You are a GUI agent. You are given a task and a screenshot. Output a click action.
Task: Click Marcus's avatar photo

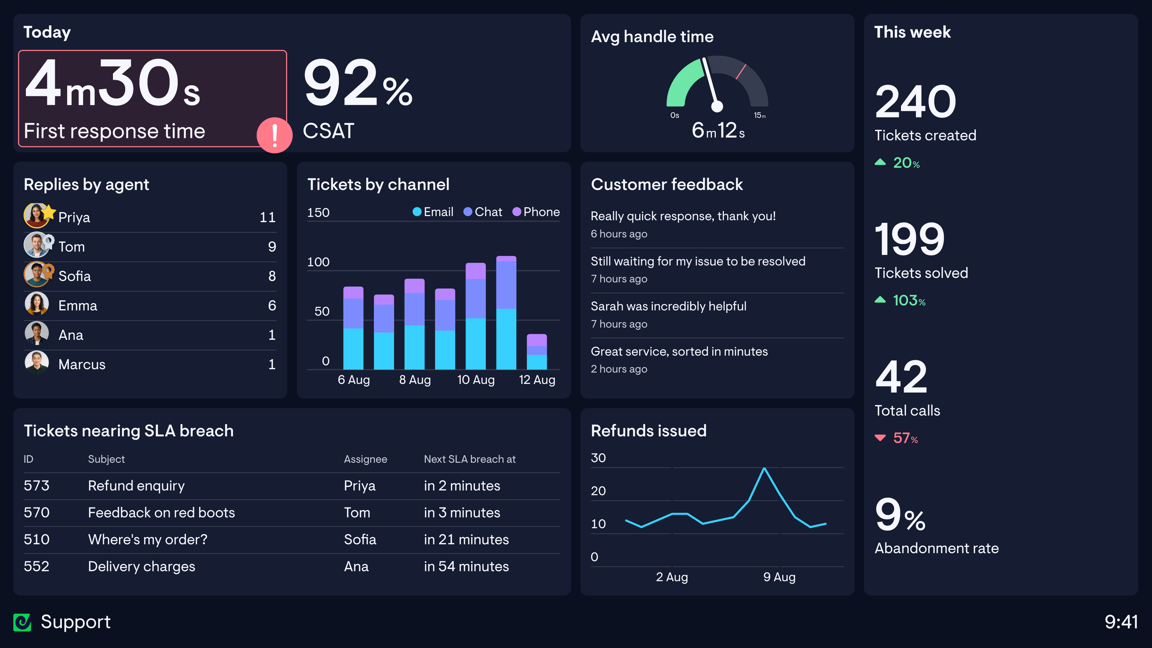[x=36, y=363]
